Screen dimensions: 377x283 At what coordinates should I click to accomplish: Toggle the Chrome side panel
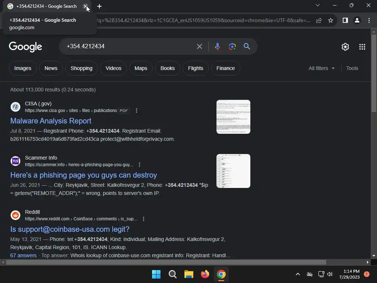pos(345,21)
